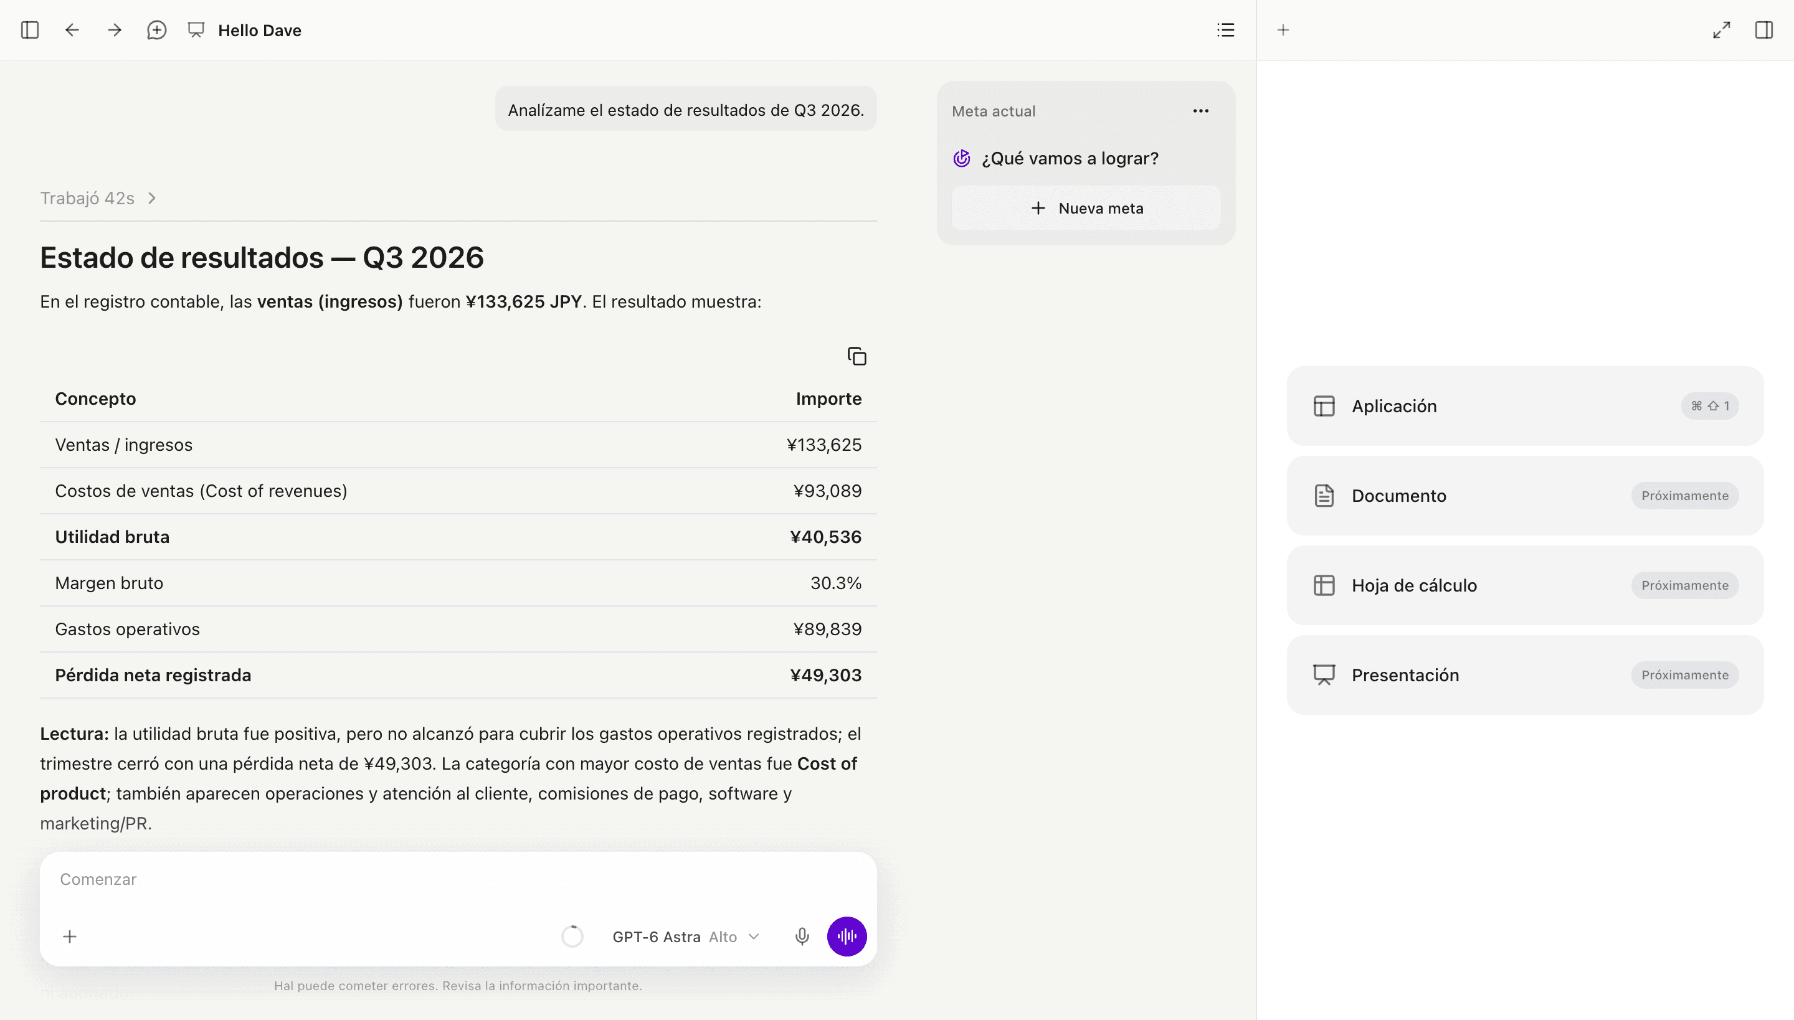Click the ¥133,625 value in table
The width and height of the screenshot is (1794, 1020).
(823, 445)
